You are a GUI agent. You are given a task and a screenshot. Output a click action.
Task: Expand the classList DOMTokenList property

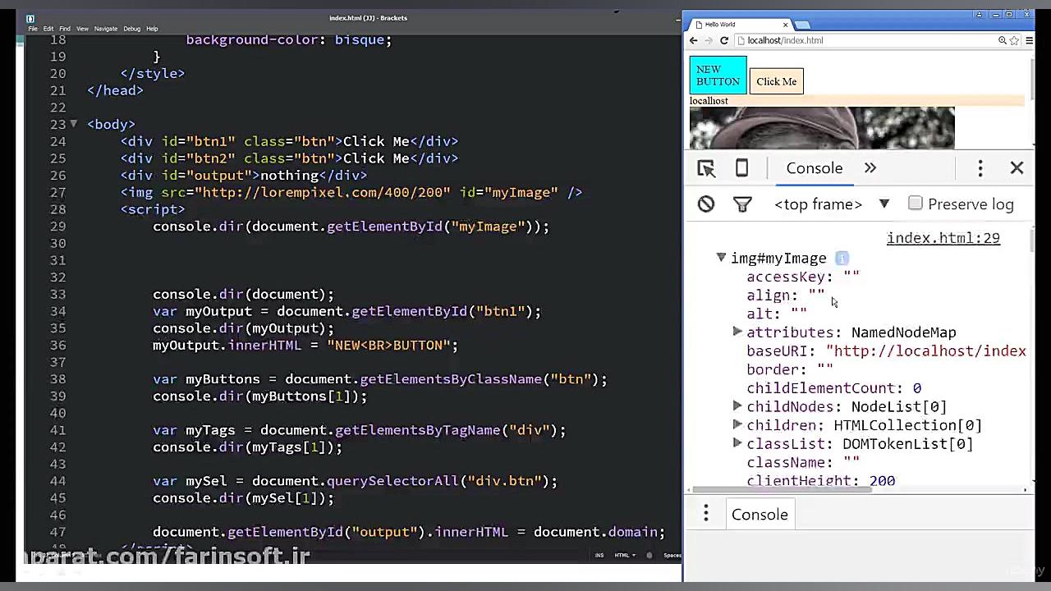(737, 443)
